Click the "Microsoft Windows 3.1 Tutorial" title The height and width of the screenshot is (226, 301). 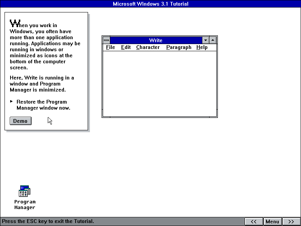click(150, 4)
